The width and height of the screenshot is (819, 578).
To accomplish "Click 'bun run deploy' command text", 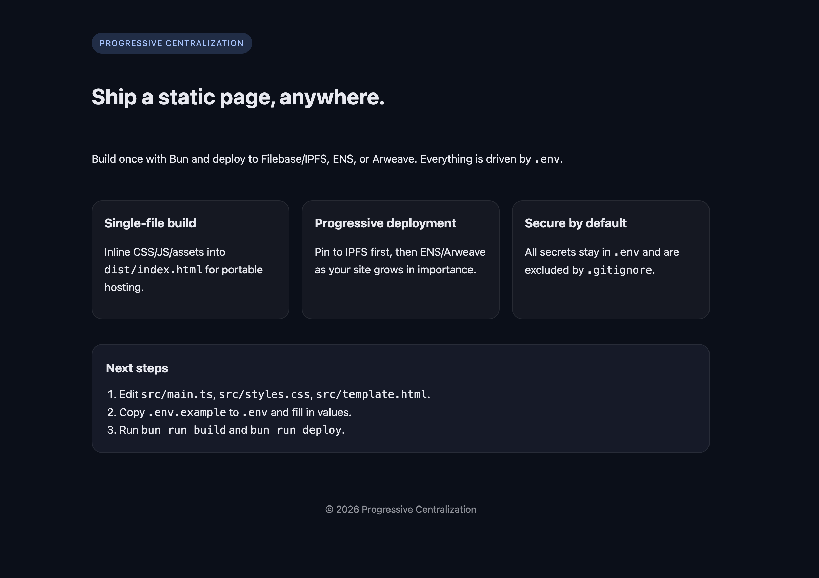I will pyautogui.click(x=296, y=430).
